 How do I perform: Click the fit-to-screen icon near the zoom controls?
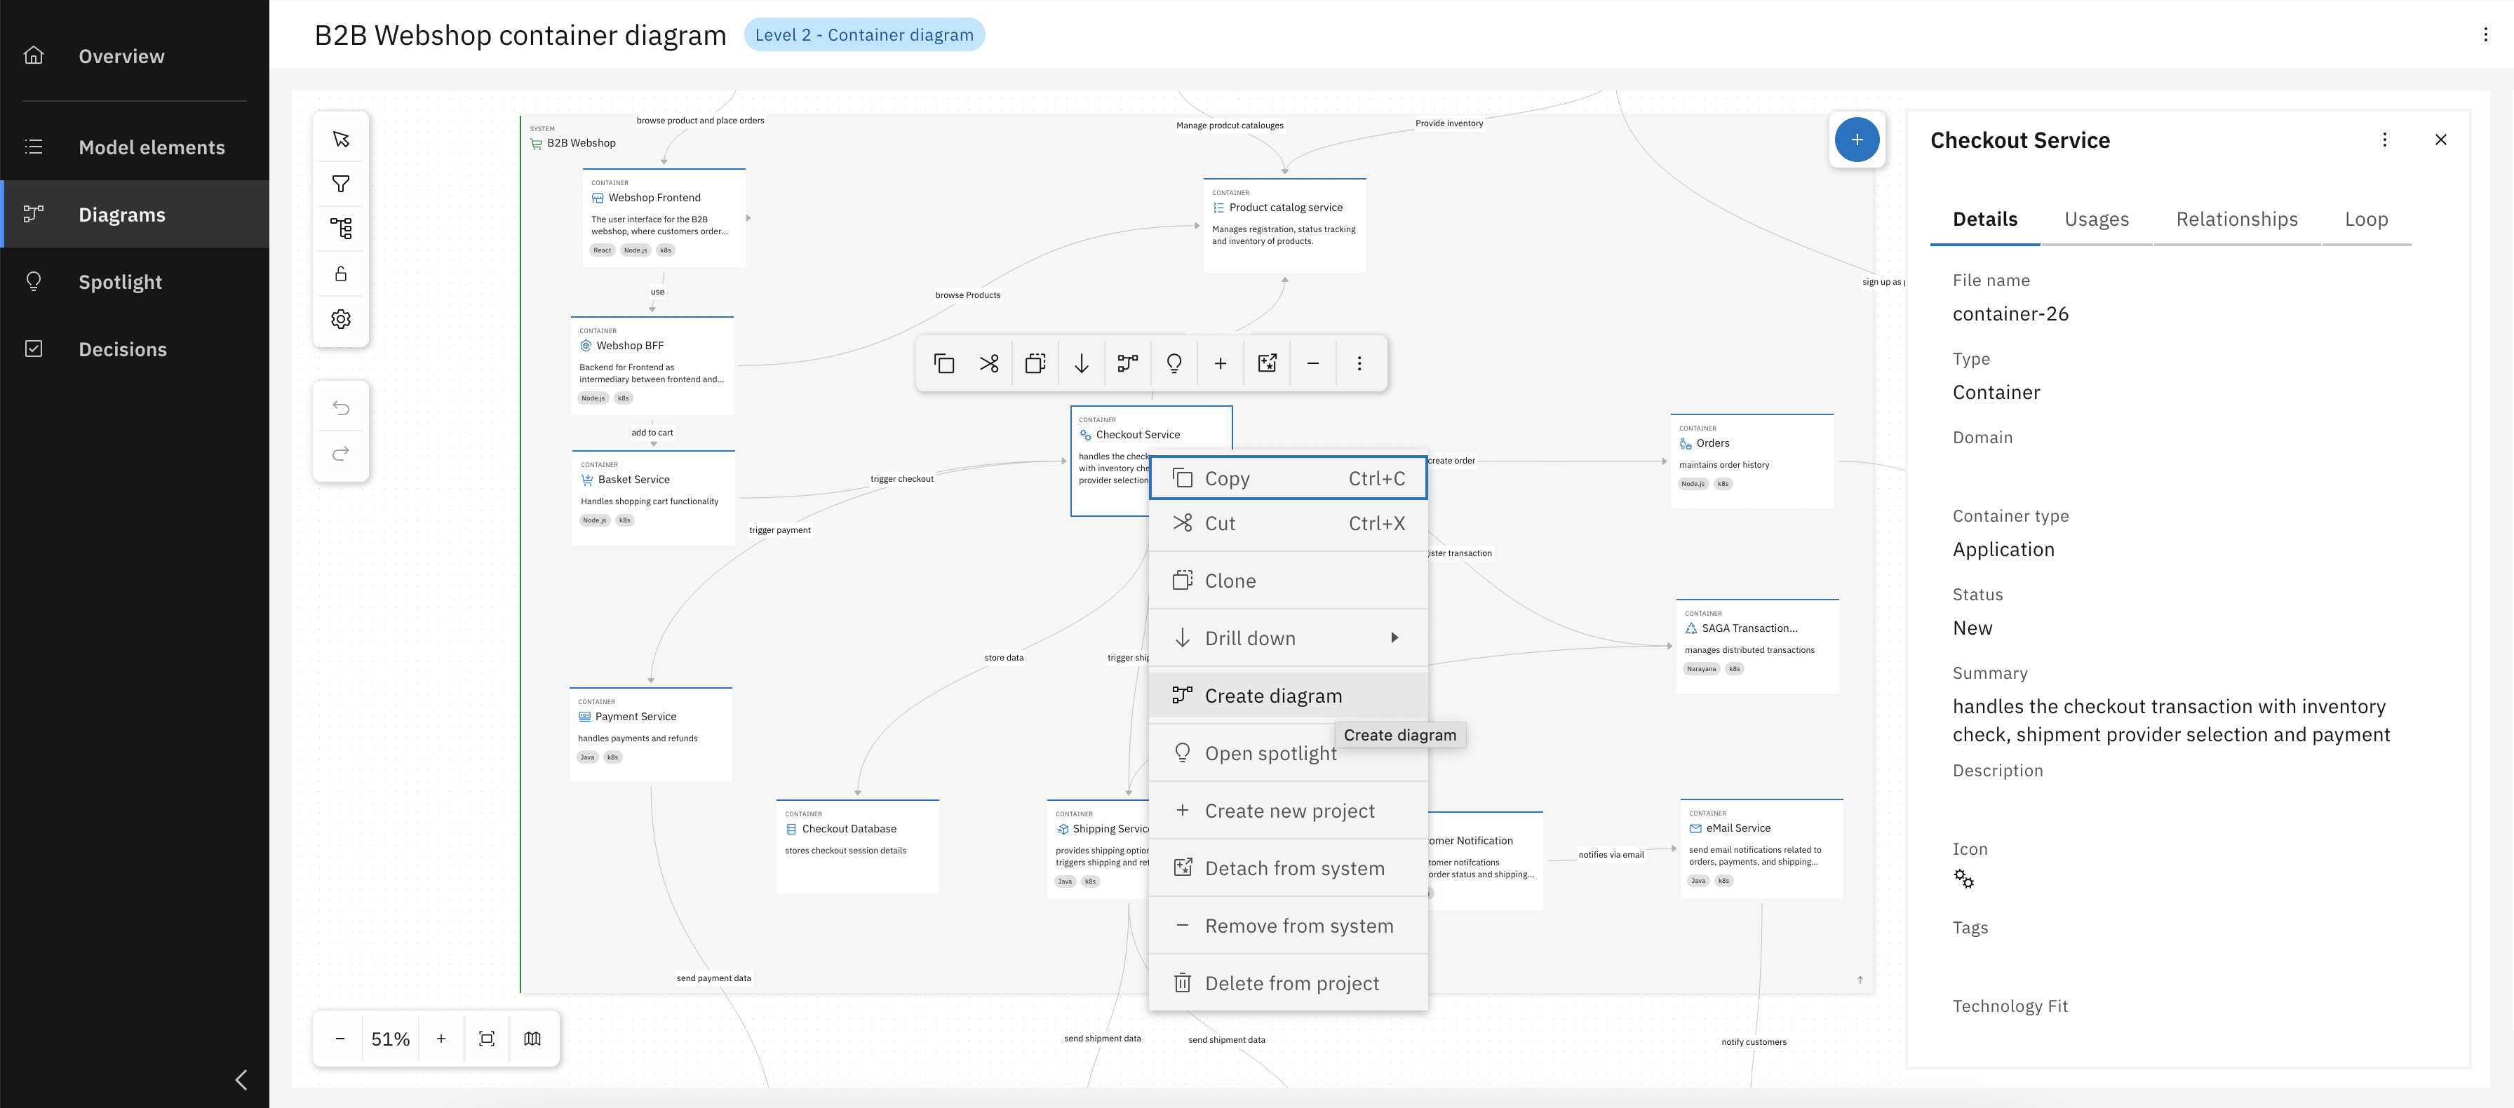[486, 1038]
